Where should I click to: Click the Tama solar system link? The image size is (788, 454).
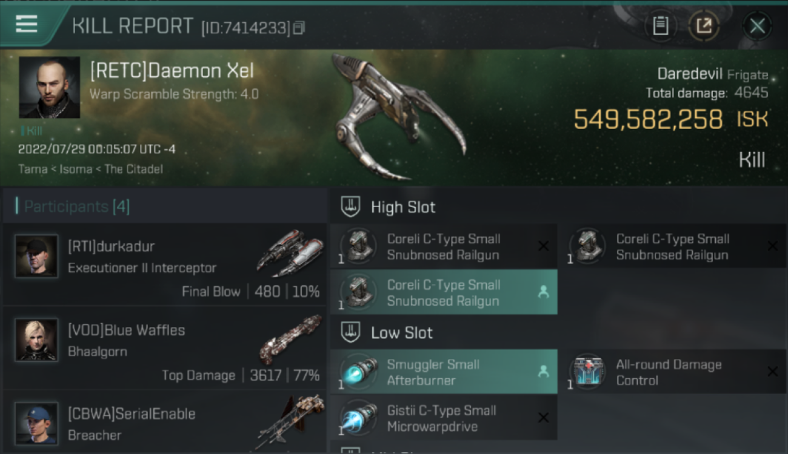(x=33, y=169)
